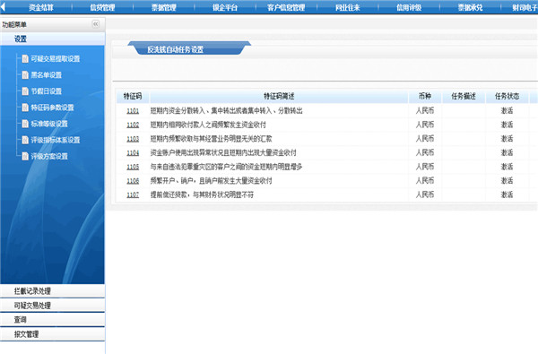Click 人民币 in the 1104 row

425,152
